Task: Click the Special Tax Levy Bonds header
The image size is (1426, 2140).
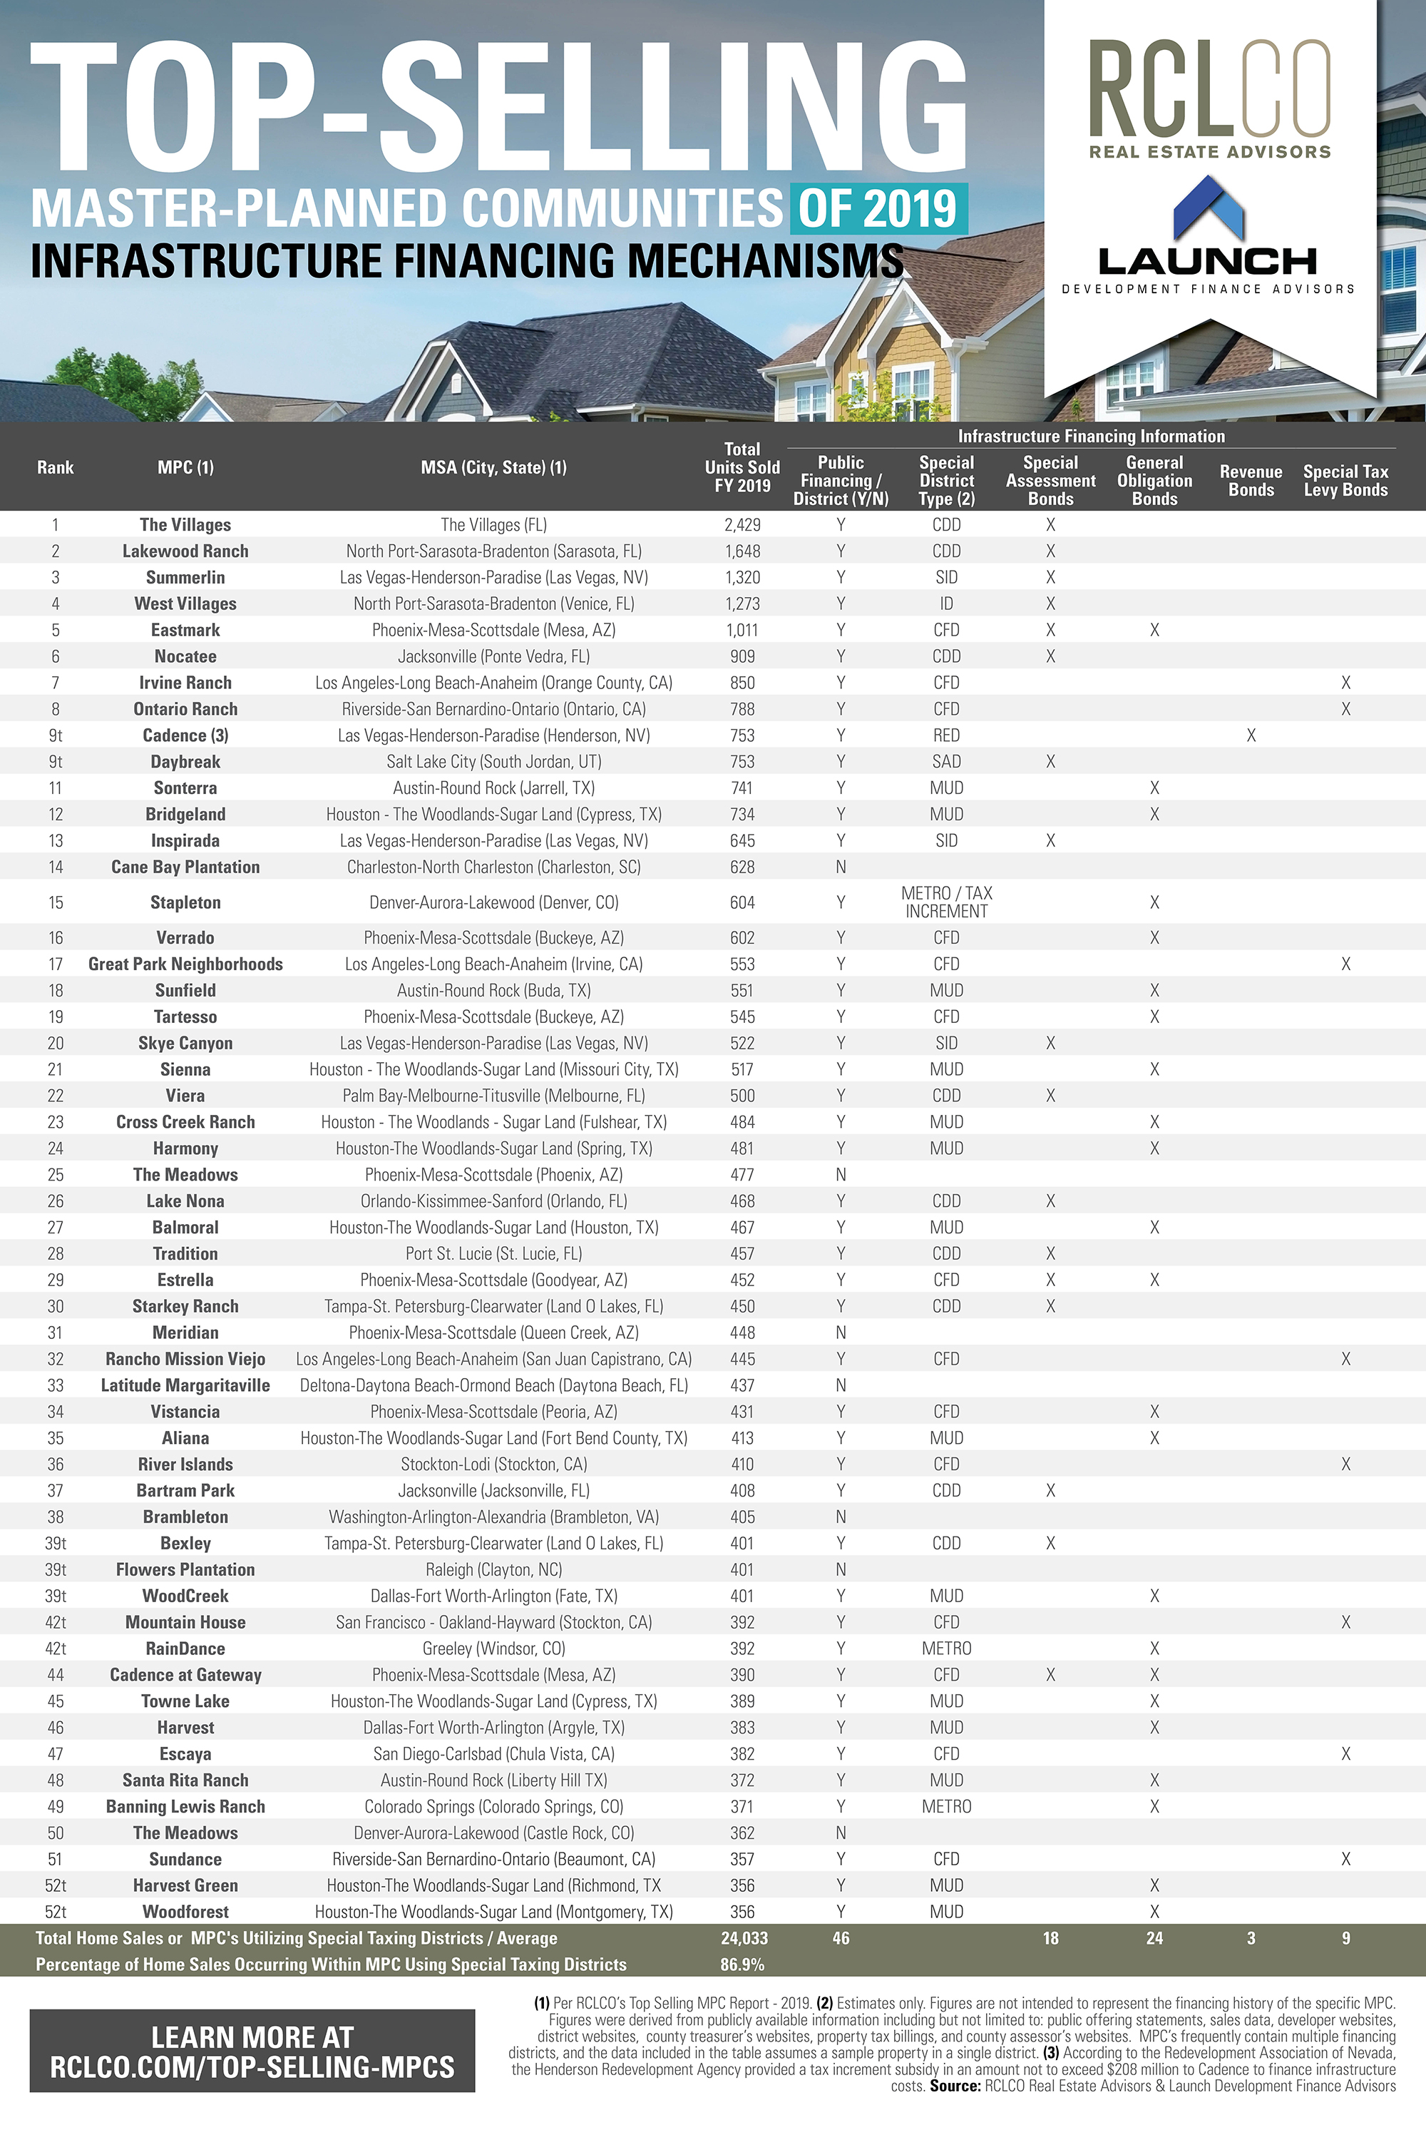Action: pyautogui.click(x=1346, y=480)
